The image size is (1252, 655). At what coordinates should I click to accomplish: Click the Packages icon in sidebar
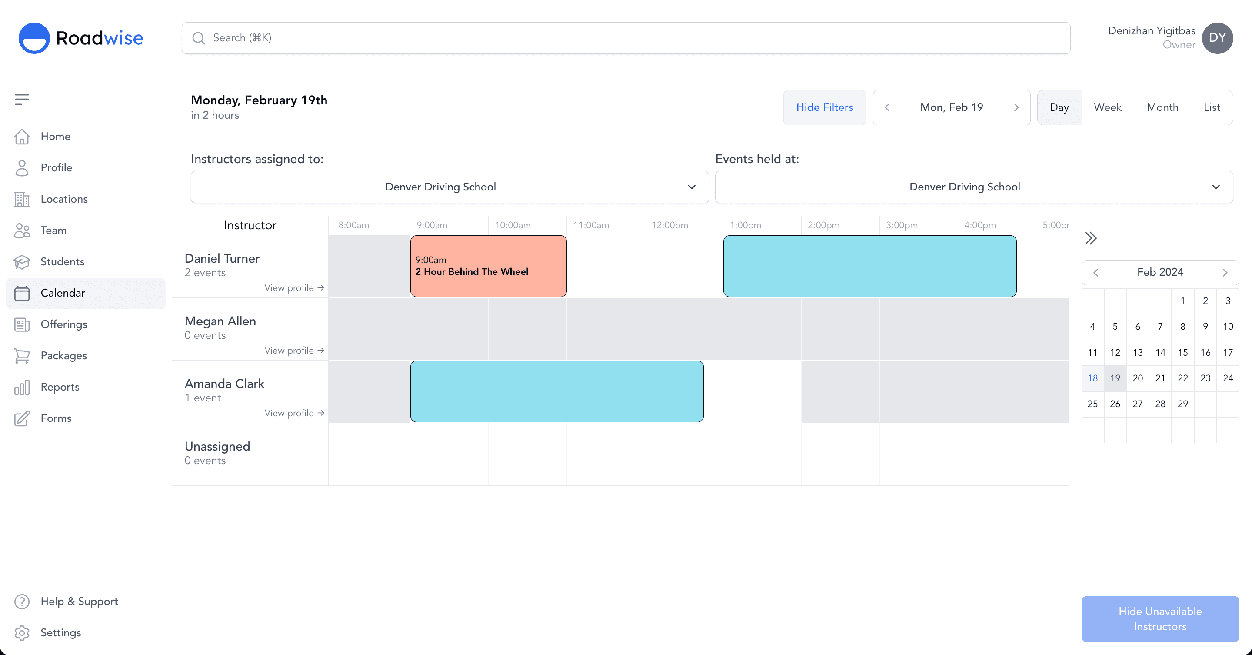[22, 355]
